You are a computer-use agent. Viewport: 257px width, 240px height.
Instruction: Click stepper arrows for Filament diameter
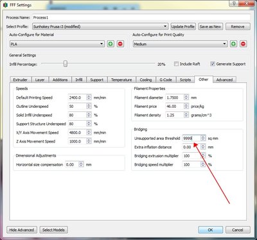click(186, 98)
